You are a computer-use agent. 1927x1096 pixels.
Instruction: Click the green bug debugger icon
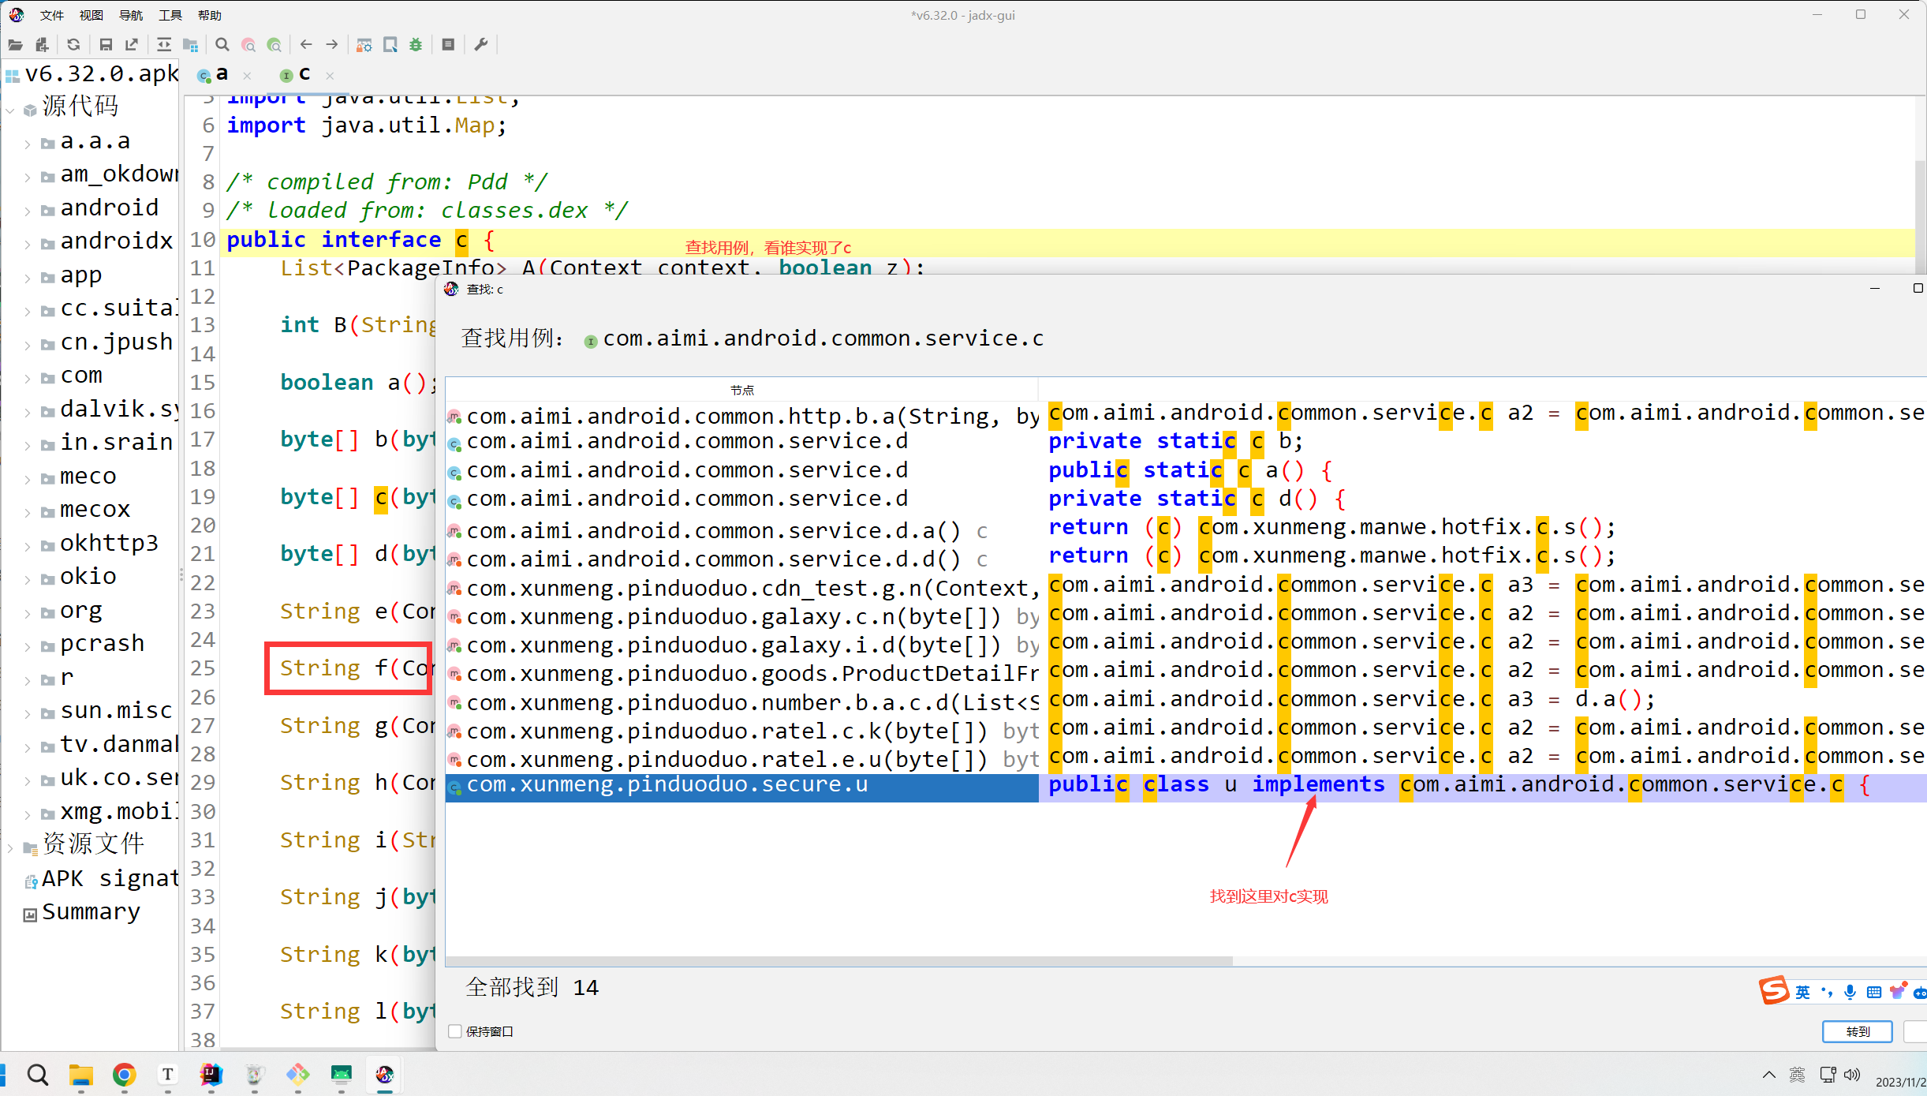416,45
